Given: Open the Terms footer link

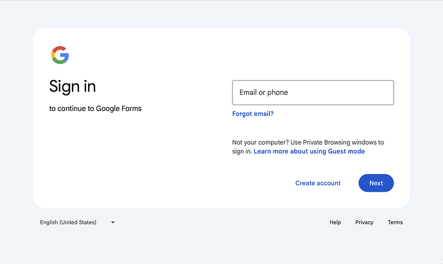Looking at the screenshot, I should (395, 222).
